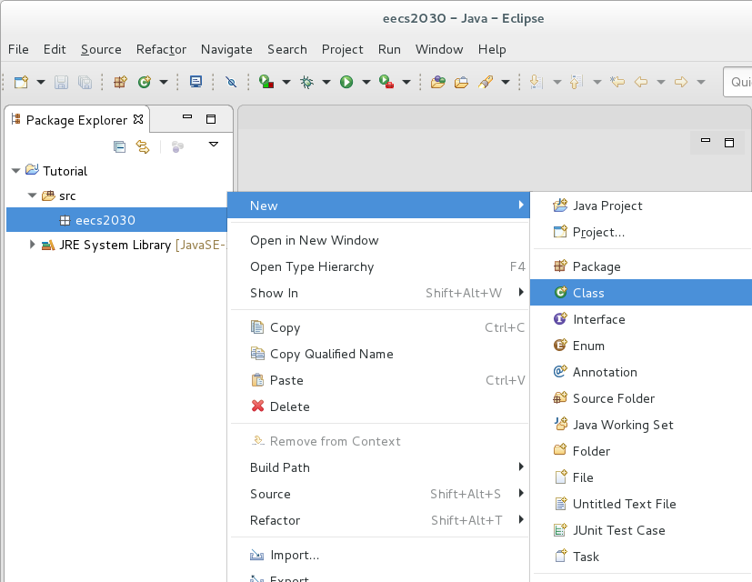Choose Java Project from the New submenu

tap(641, 206)
